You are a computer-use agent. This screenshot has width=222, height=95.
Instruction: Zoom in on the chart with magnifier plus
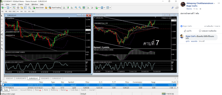(76, 8)
